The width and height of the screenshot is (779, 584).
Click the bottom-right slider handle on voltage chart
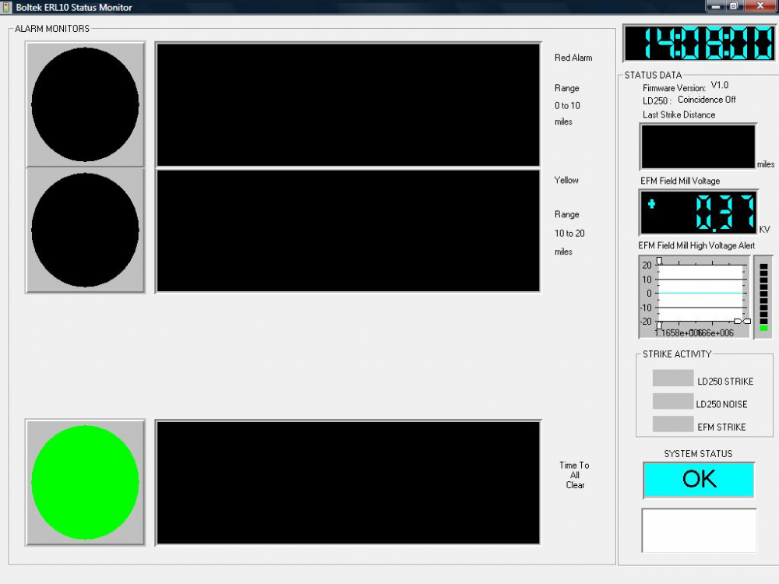click(746, 321)
